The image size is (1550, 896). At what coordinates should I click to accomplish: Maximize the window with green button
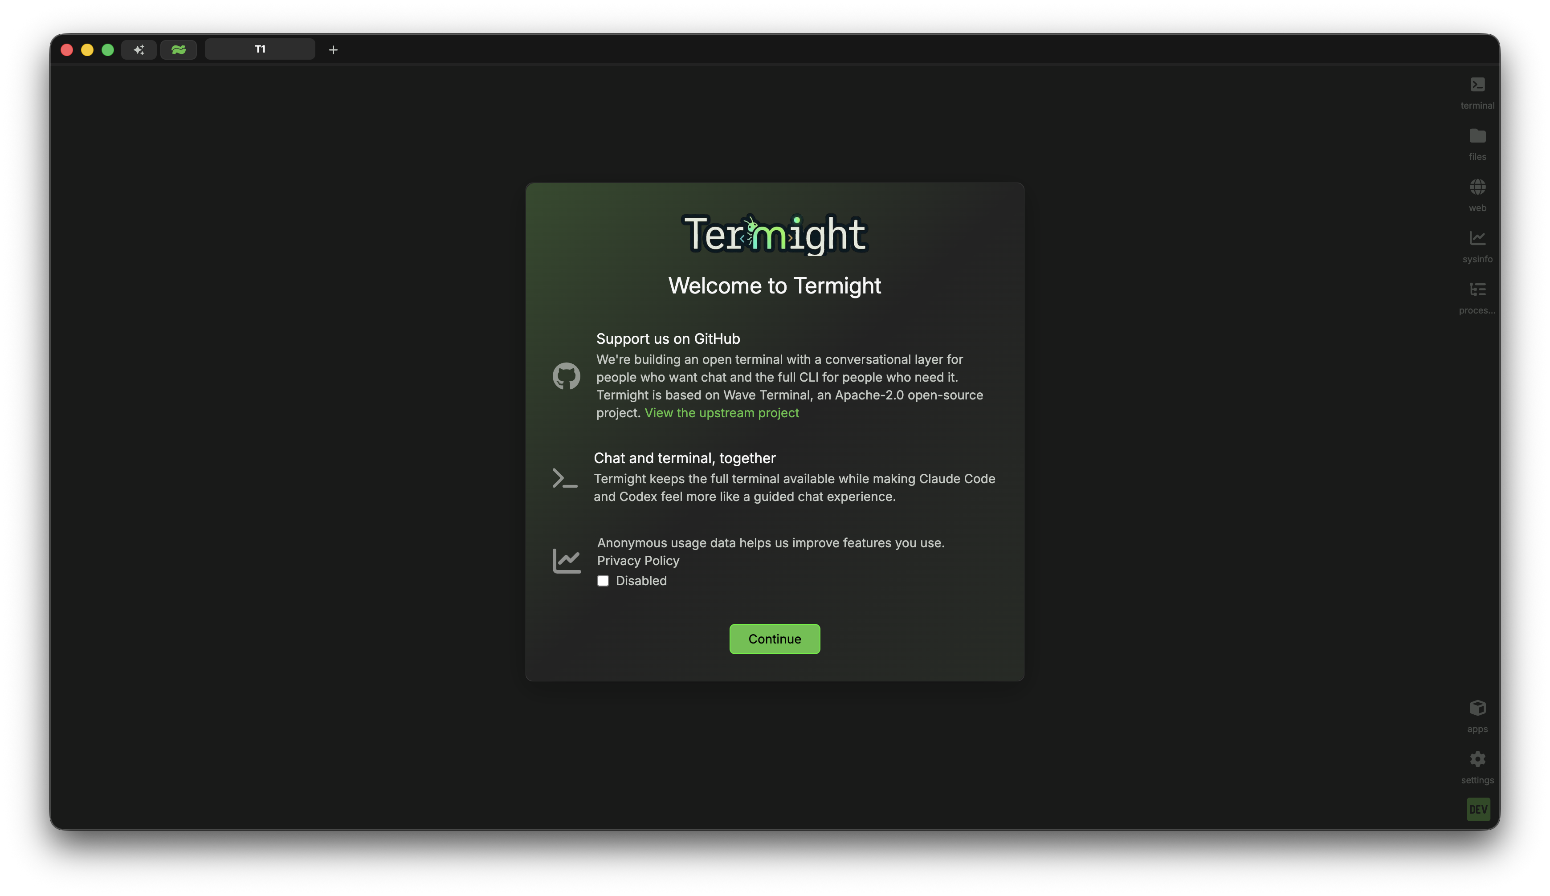tap(108, 50)
